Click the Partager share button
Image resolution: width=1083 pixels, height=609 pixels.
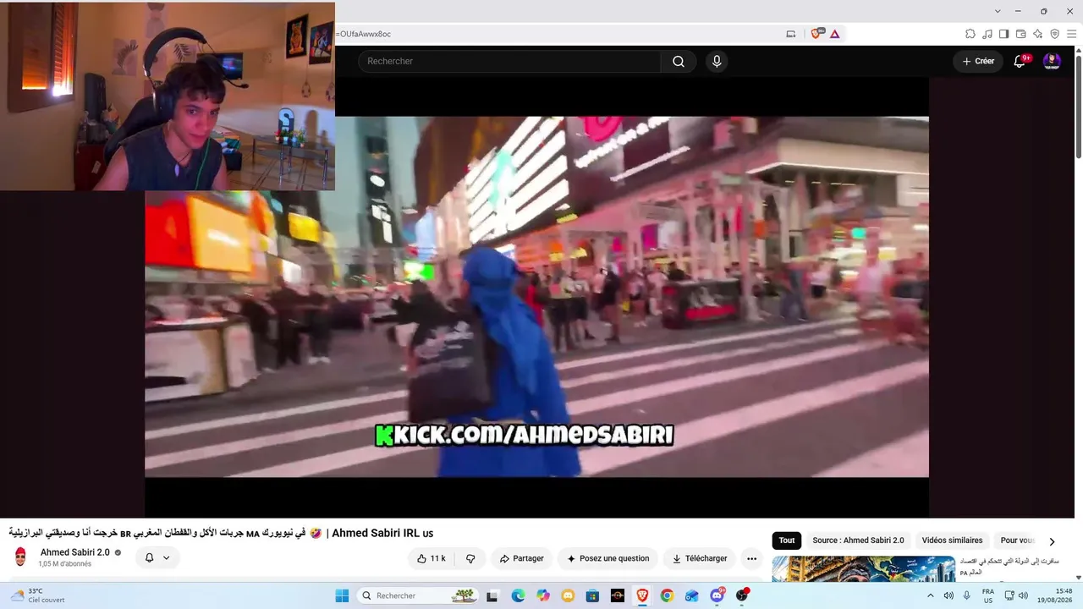pyautogui.click(x=522, y=558)
